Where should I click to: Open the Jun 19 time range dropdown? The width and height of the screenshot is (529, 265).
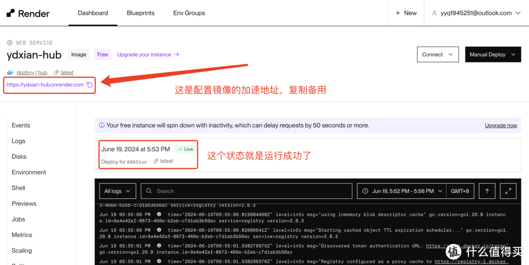coord(402,191)
